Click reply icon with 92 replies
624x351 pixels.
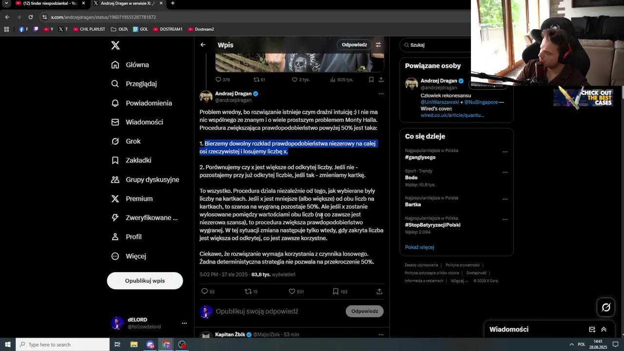[x=205, y=292]
